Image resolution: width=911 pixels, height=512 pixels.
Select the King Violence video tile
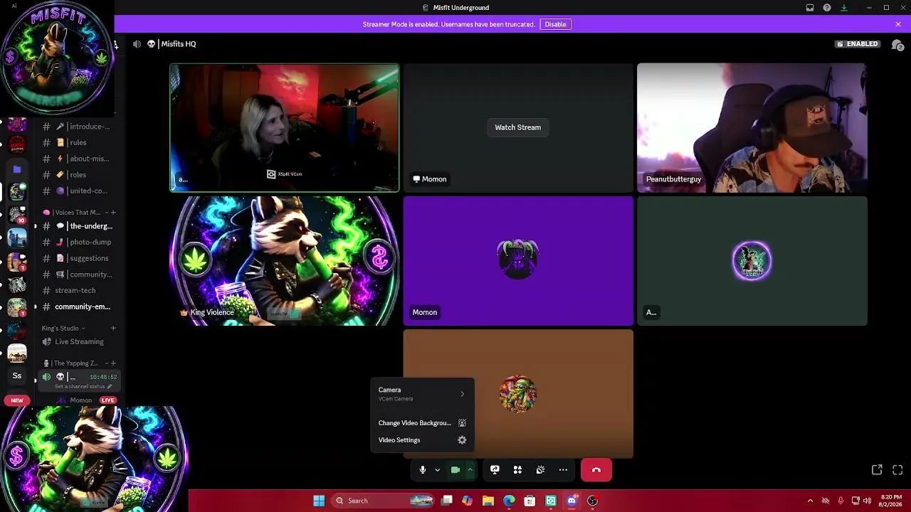(x=285, y=261)
